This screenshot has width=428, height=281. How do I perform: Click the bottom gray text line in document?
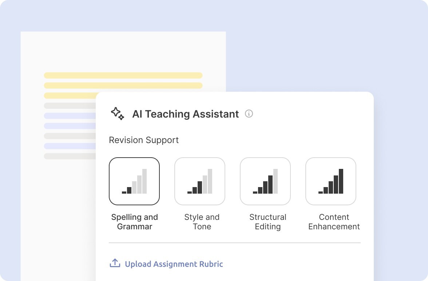[x=70, y=156]
